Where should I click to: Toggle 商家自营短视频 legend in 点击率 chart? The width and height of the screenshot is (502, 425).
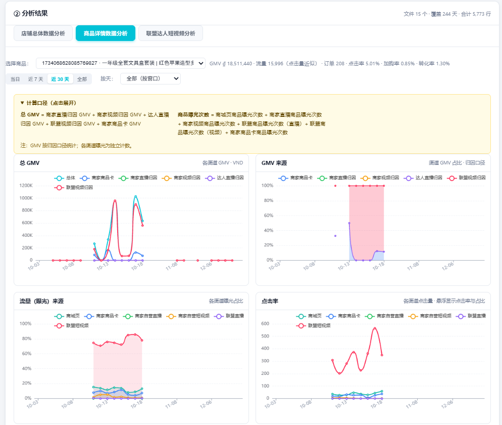click(x=430, y=316)
